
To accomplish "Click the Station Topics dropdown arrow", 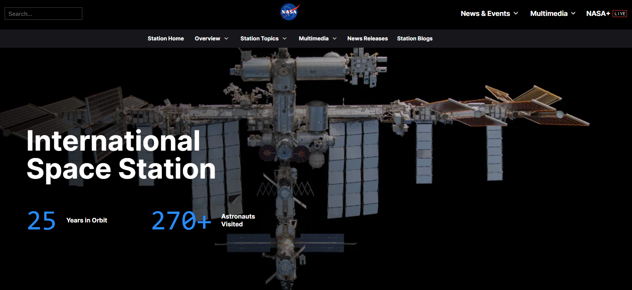I will coord(285,38).
